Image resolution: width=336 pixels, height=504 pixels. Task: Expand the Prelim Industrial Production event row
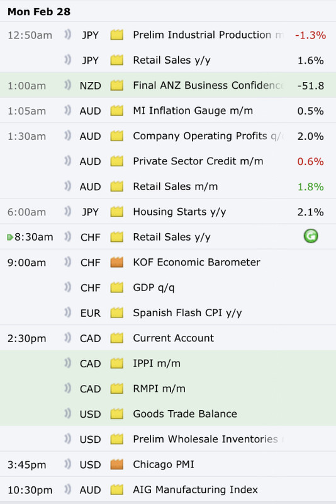pos(168,35)
